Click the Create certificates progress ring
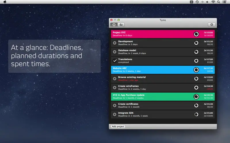230x143 pixels. pos(196,105)
